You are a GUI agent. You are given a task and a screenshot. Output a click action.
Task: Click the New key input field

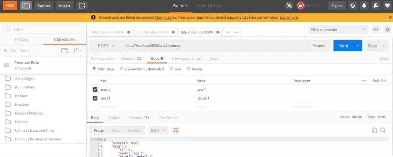click(x=147, y=107)
